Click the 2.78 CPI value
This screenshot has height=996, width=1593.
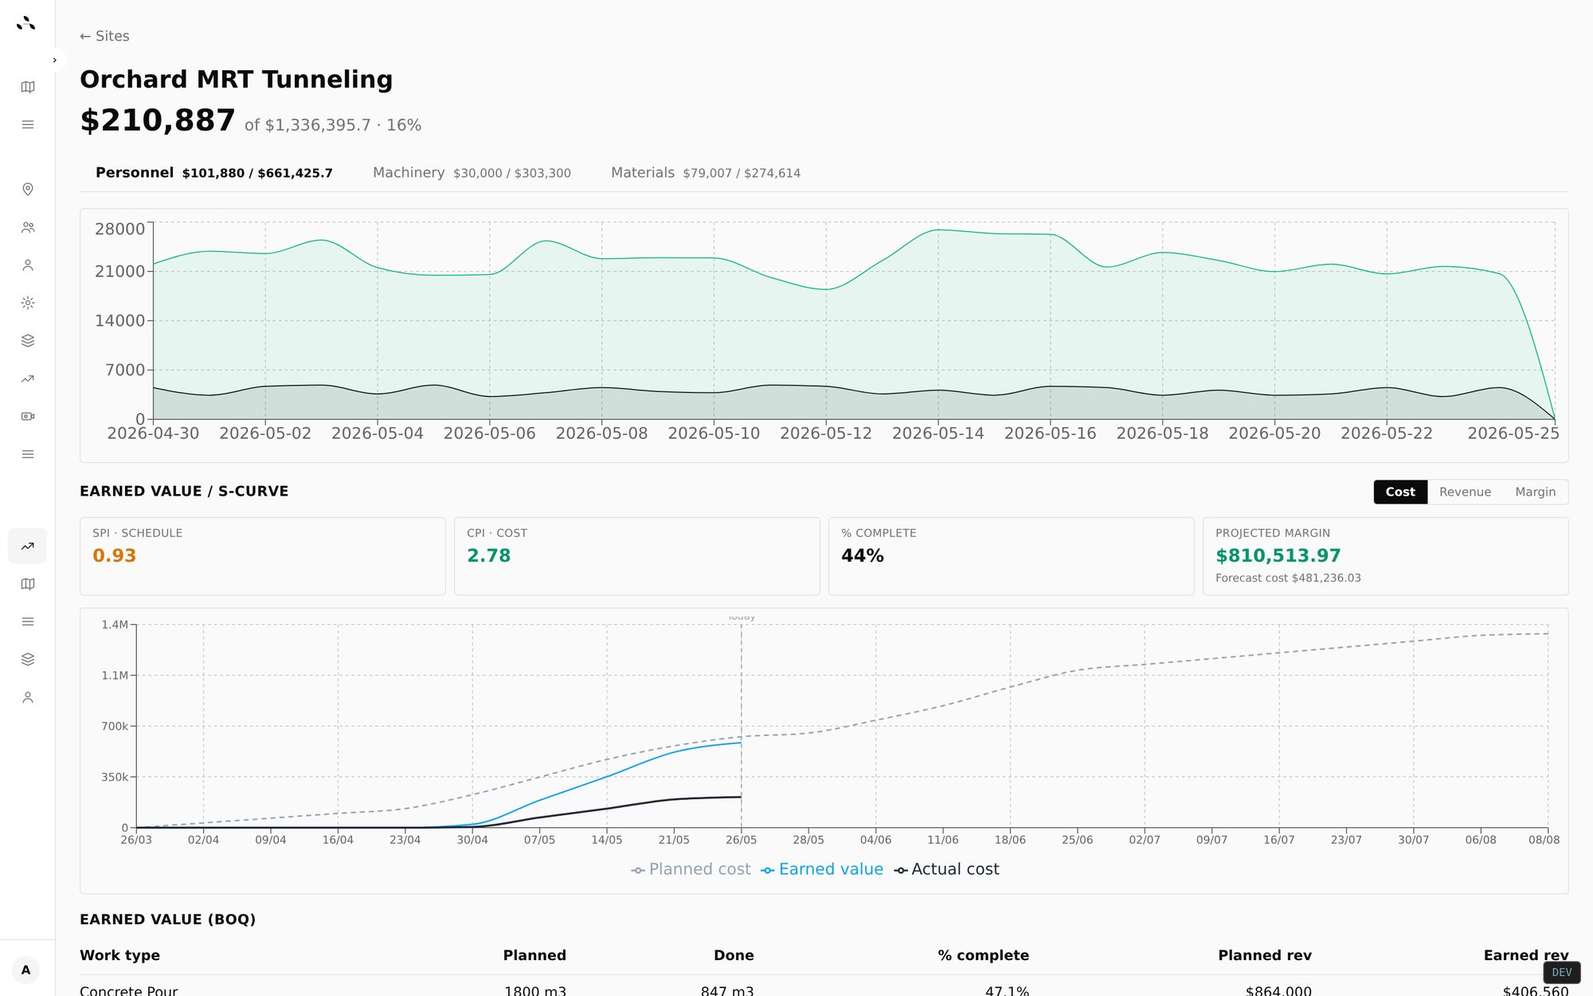click(x=489, y=556)
